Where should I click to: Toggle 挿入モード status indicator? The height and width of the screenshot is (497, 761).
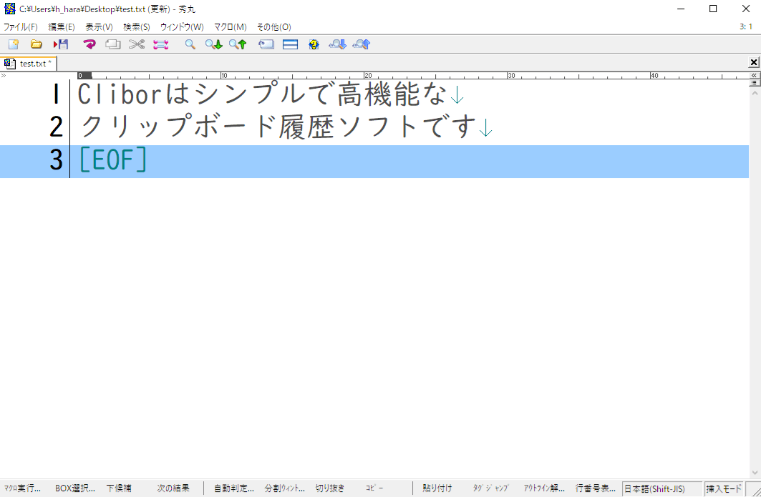pos(724,488)
